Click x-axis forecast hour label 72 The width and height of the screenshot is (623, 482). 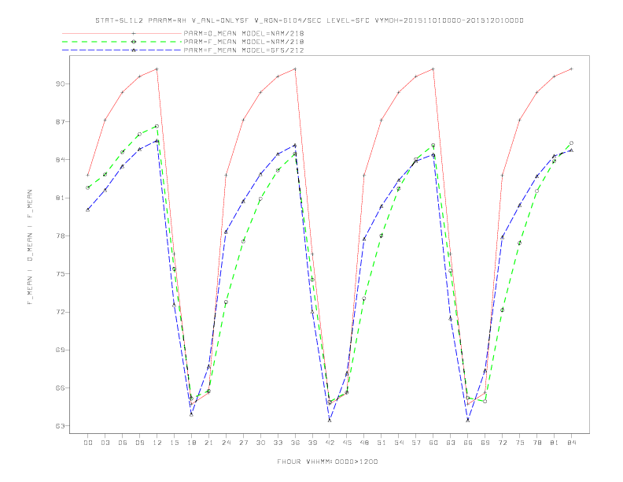503,443
